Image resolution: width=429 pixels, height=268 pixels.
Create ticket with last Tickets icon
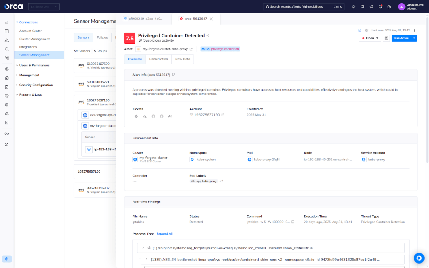click(170, 116)
